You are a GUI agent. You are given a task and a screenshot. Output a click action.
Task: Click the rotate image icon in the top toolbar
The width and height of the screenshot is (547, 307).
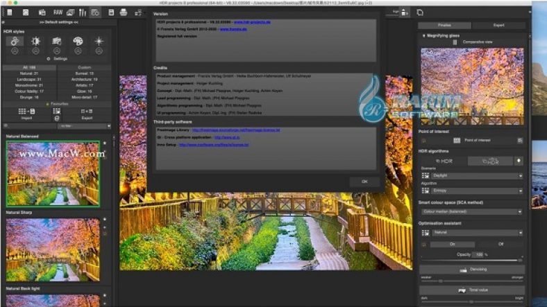pos(420,12)
